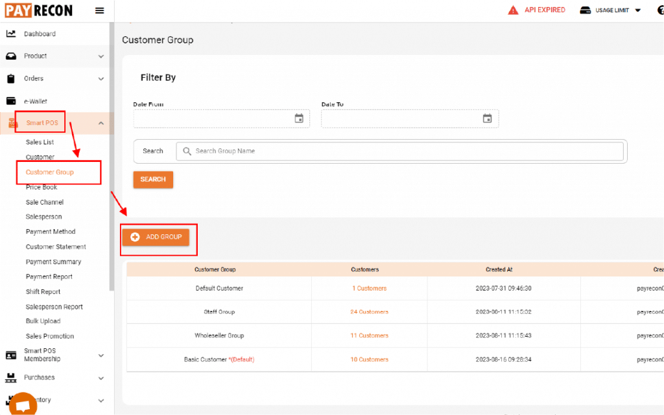Open the 24 Customers link
664x415 pixels.
tap(369, 312)
